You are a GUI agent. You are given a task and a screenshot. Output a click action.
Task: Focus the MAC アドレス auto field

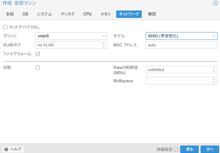coord(182,45)
